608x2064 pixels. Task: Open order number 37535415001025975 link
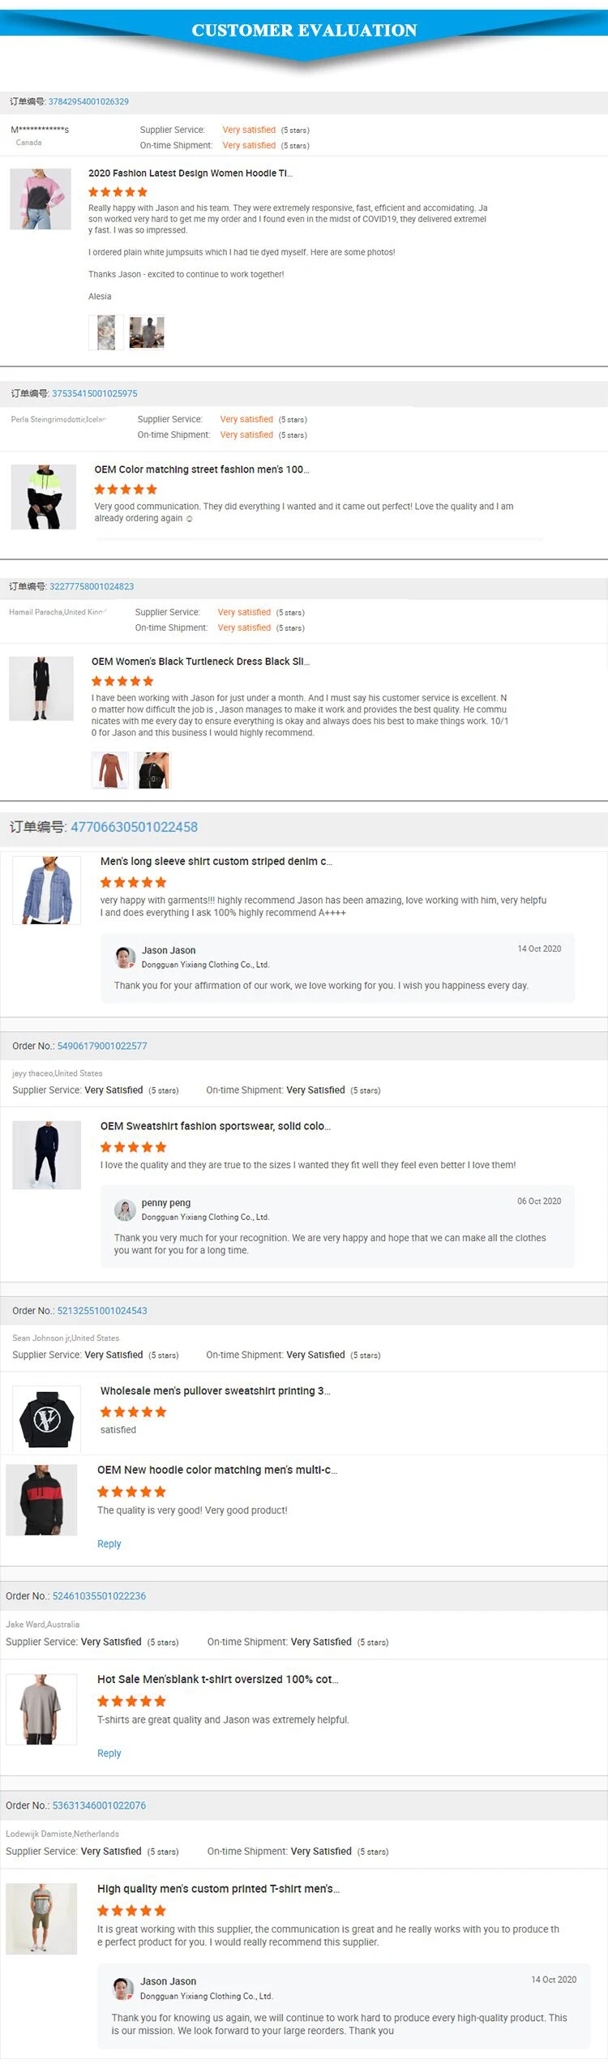94,393
